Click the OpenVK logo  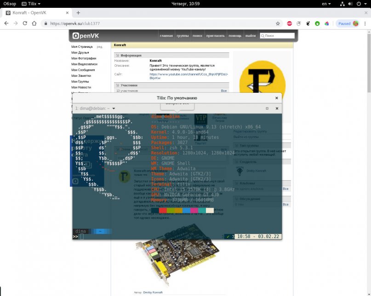coord(86,36)
